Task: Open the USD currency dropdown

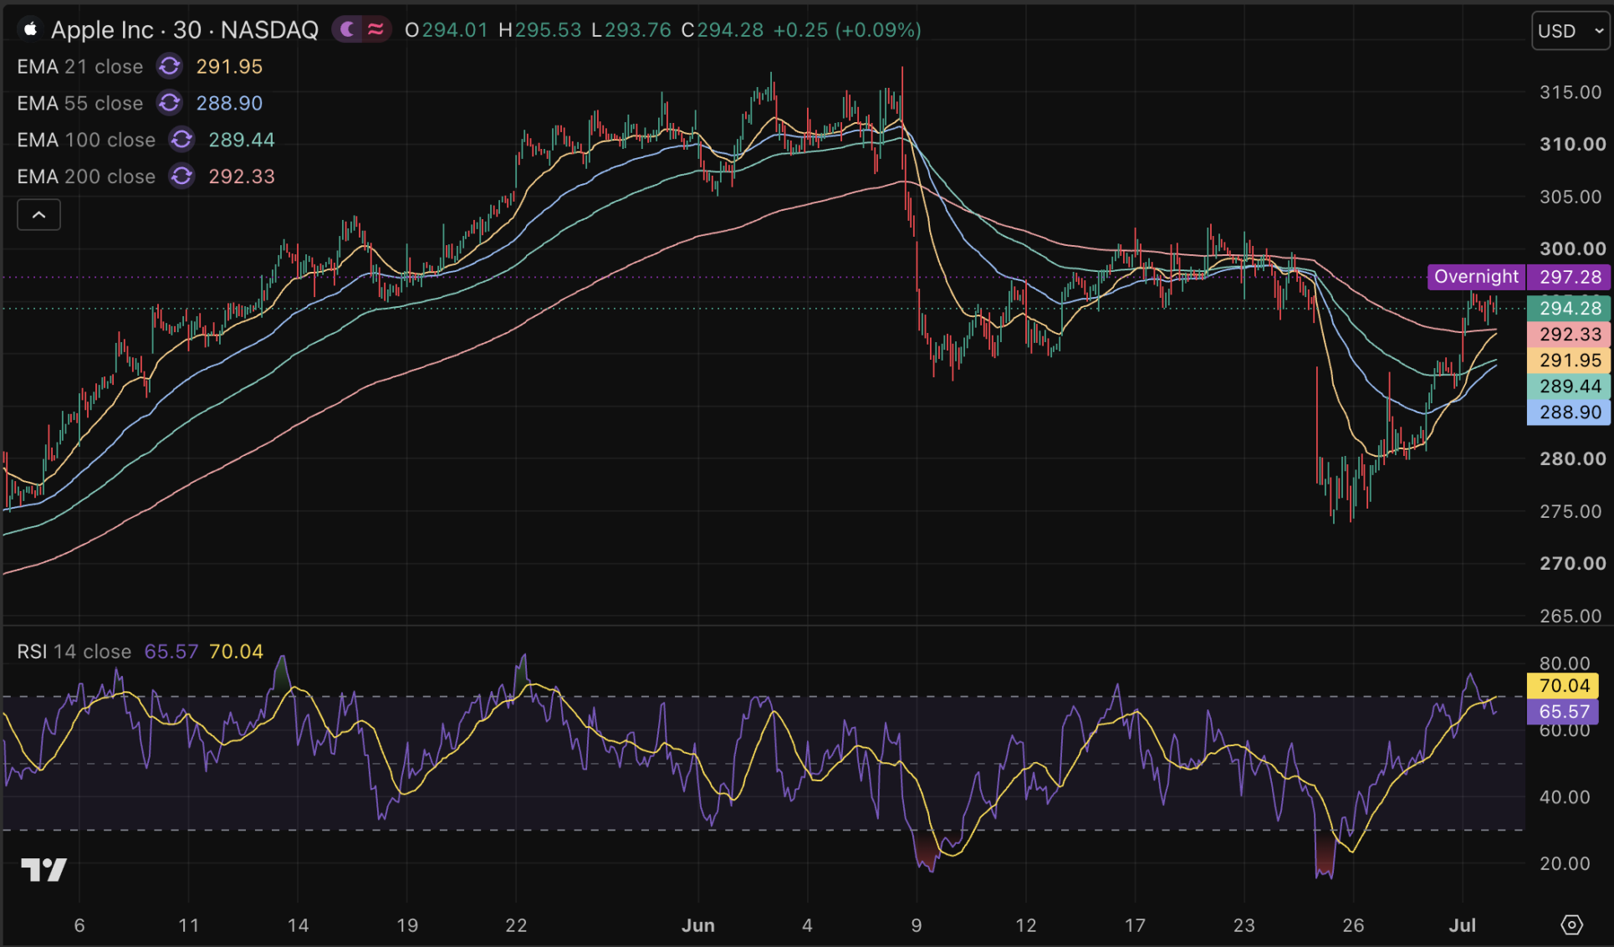Action: tap(1571, 31)
